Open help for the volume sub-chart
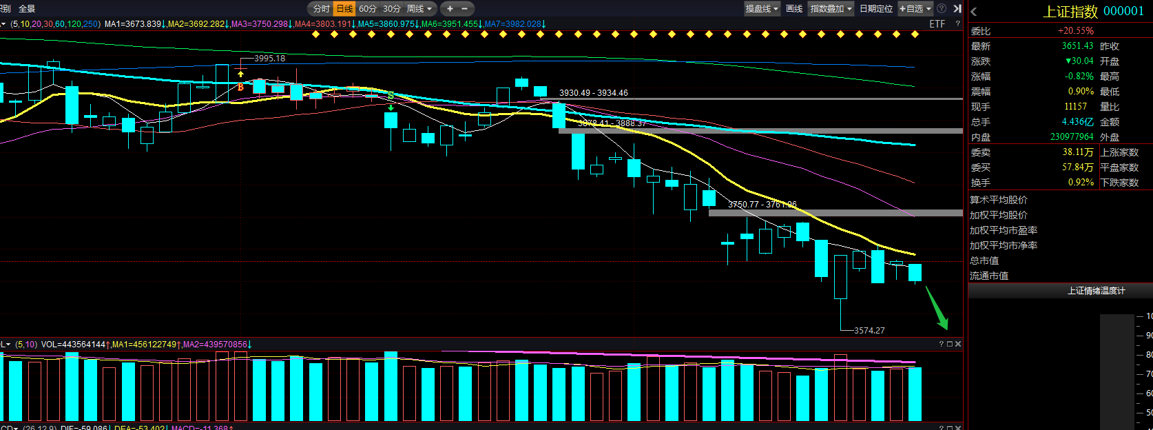 942,344
